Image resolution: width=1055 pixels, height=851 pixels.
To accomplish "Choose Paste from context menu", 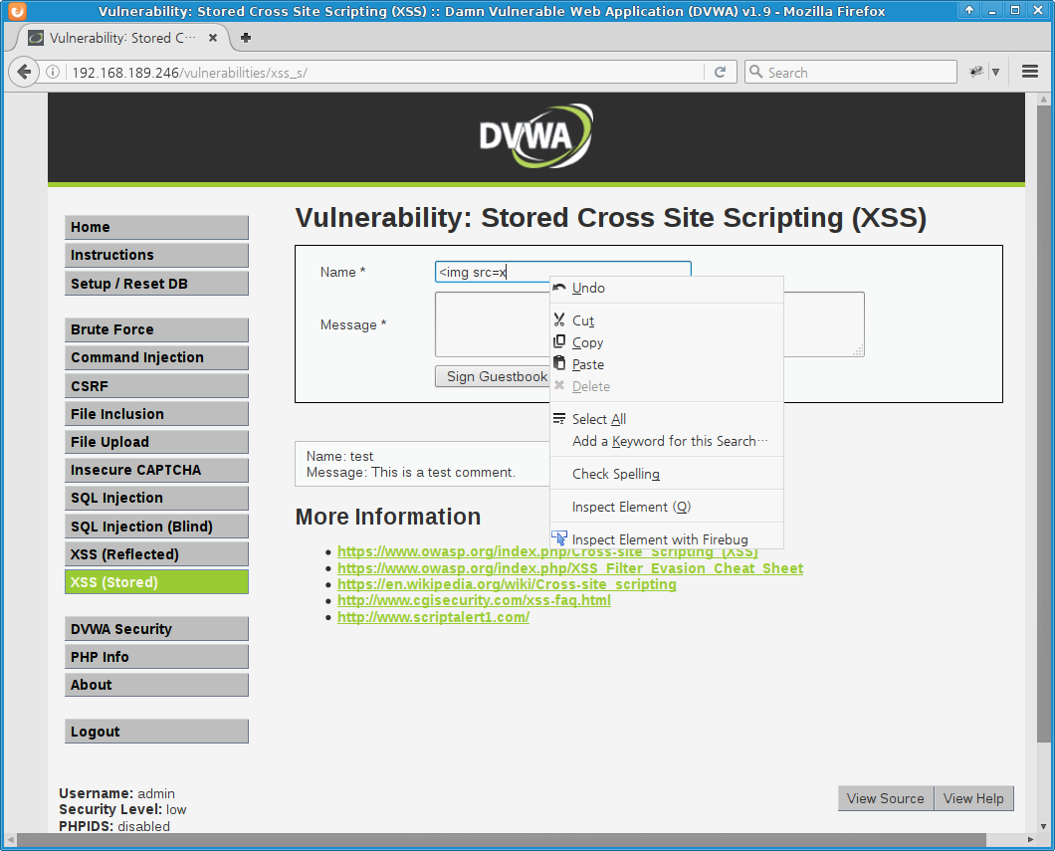I will coord(667,364).
